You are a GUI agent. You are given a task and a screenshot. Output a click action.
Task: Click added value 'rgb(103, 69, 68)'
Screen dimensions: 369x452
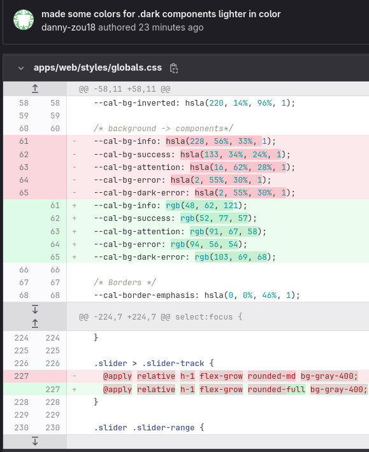coord(233,257)
